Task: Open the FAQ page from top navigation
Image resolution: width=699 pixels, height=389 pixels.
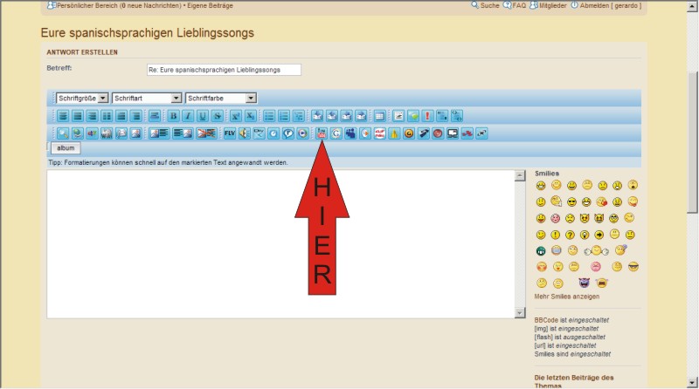Action: click(515, 5)
